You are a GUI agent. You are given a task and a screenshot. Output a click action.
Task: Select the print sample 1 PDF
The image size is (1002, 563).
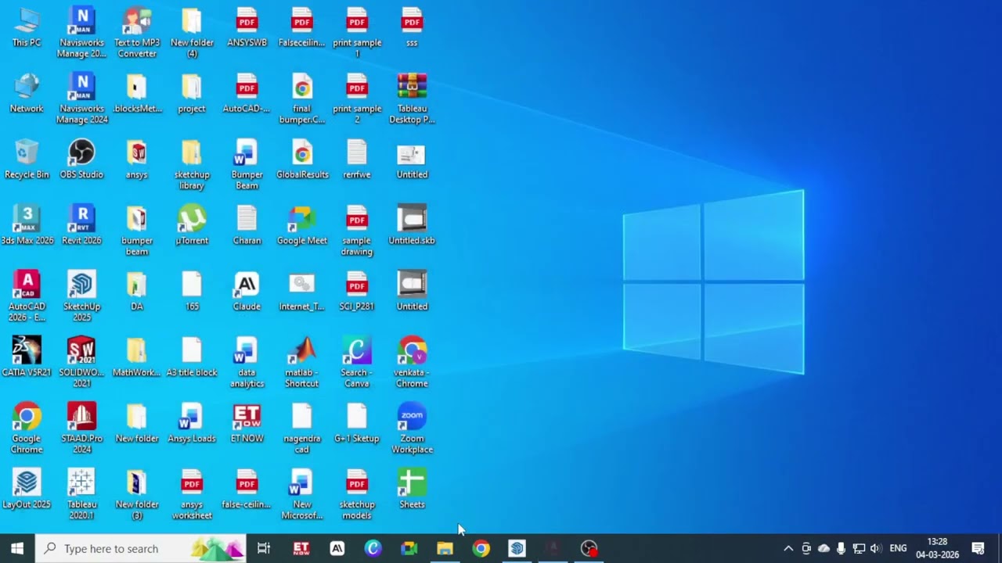[x=357, y=33]
